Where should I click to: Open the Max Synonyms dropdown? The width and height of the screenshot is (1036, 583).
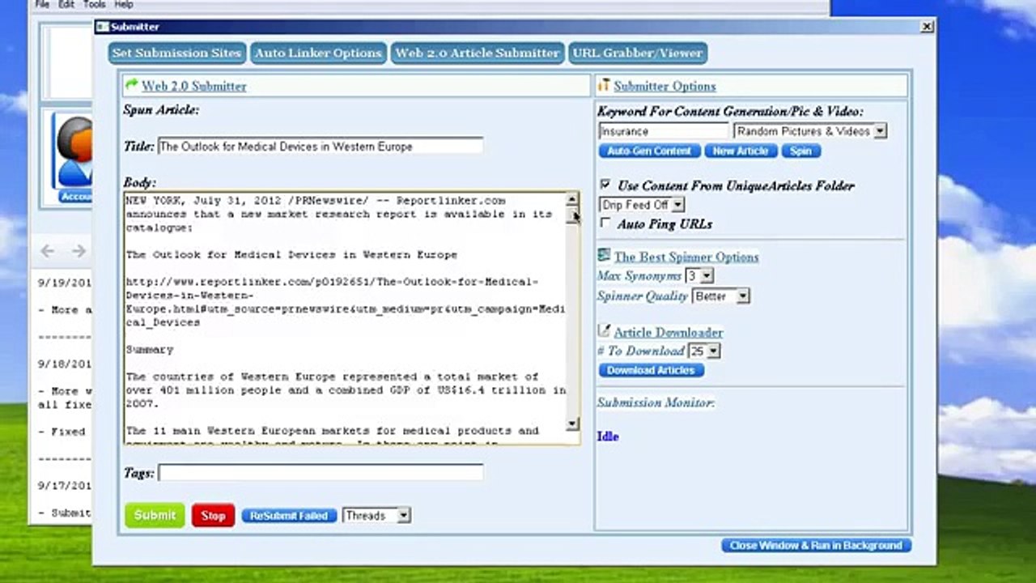pos(699,276)
